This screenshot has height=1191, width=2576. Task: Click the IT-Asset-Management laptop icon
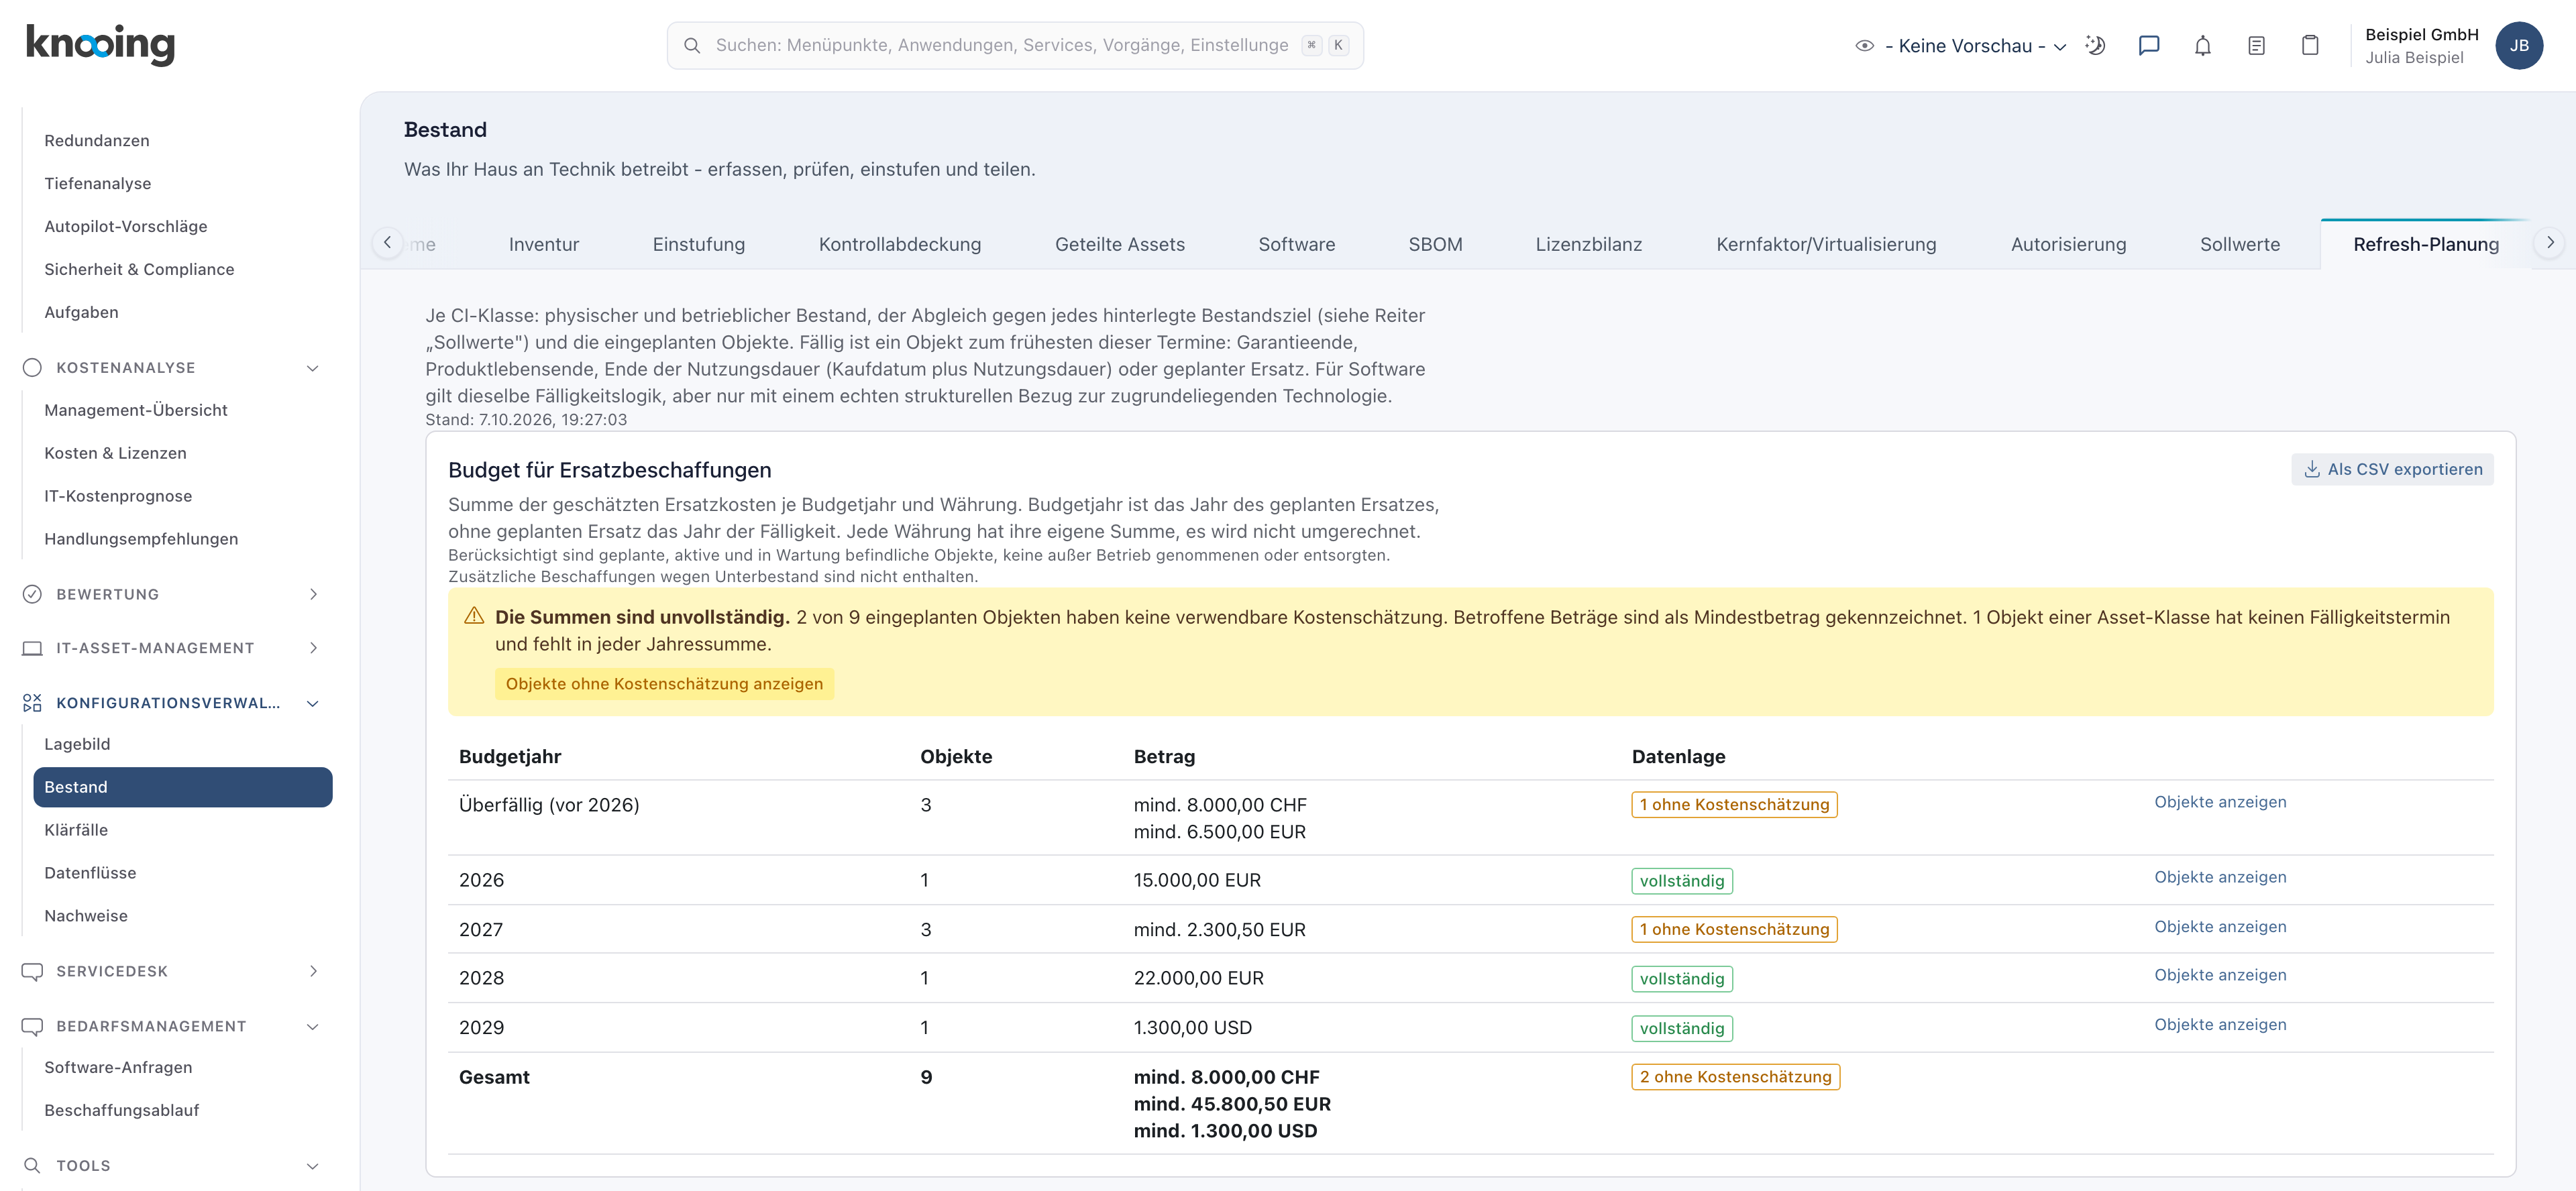click(x=32, y=649)
